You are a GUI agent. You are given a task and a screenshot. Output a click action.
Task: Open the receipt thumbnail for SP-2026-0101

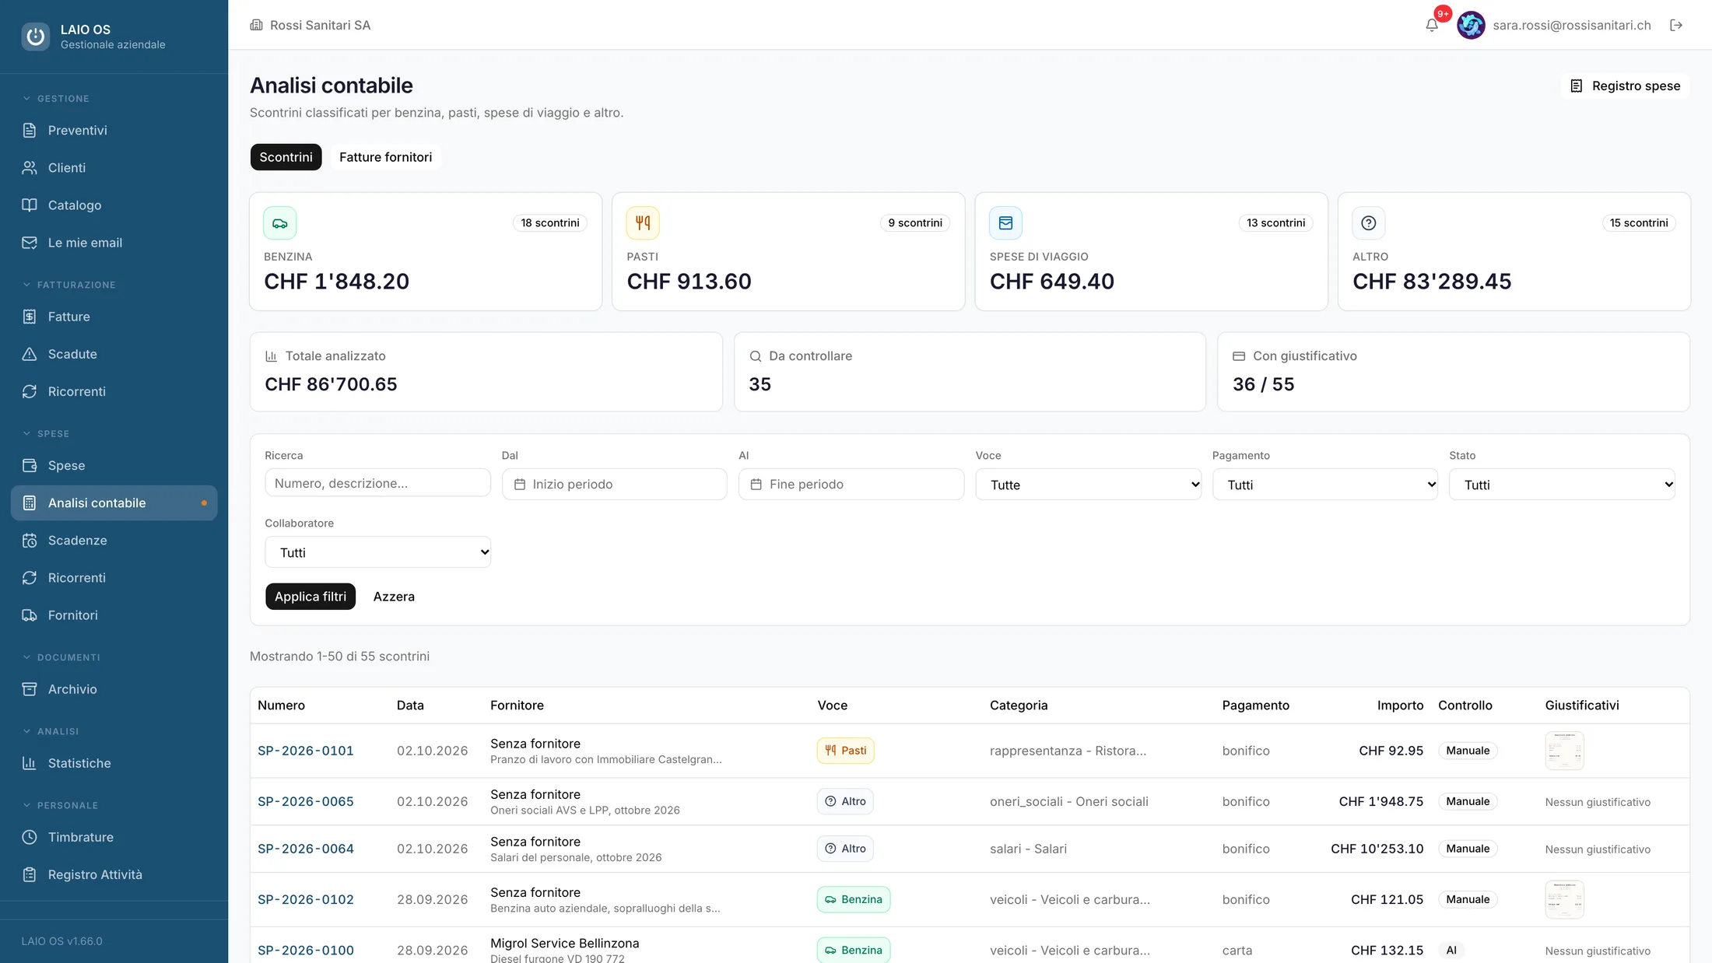click(x=1564, y=751)
